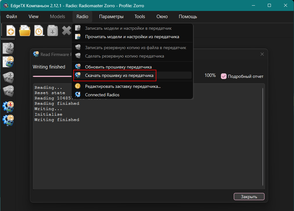The image size is (294, 211).
Task: Open the Помощь menu
Action: tap(188, 17)
